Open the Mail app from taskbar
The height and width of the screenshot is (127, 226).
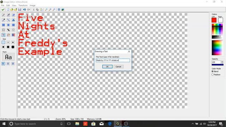tap(102, 124)
